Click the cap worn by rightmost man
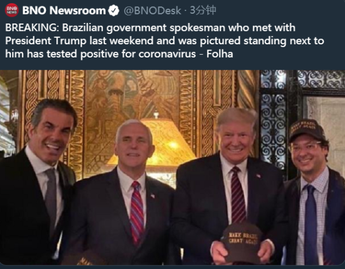 click(308, 129)
